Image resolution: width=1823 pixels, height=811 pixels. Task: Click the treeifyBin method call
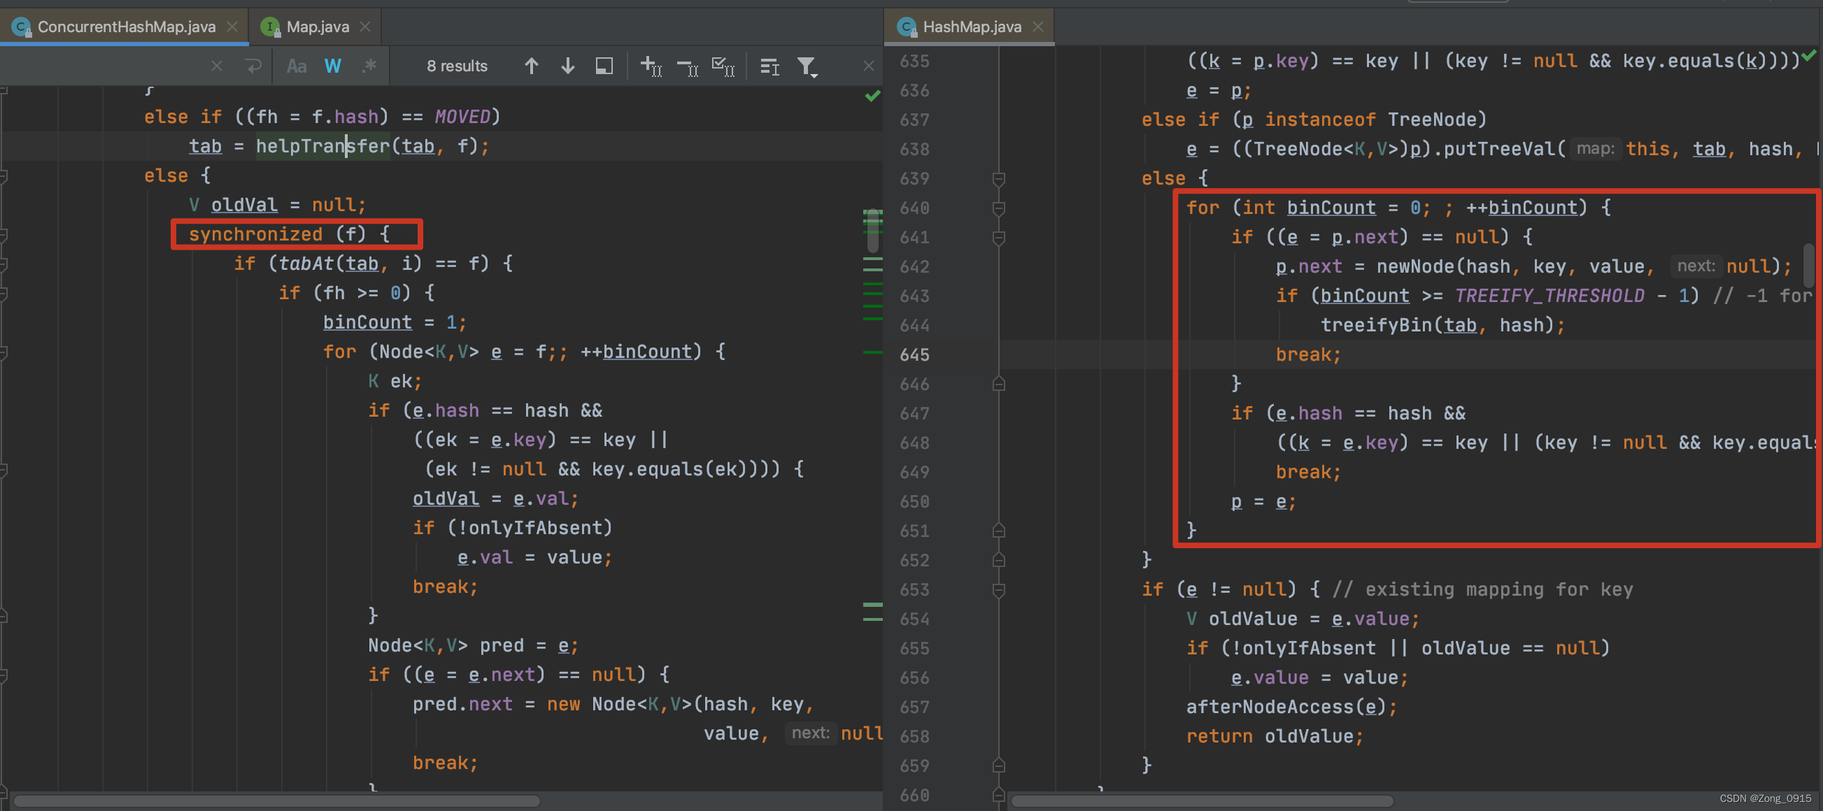(1375, 325)
